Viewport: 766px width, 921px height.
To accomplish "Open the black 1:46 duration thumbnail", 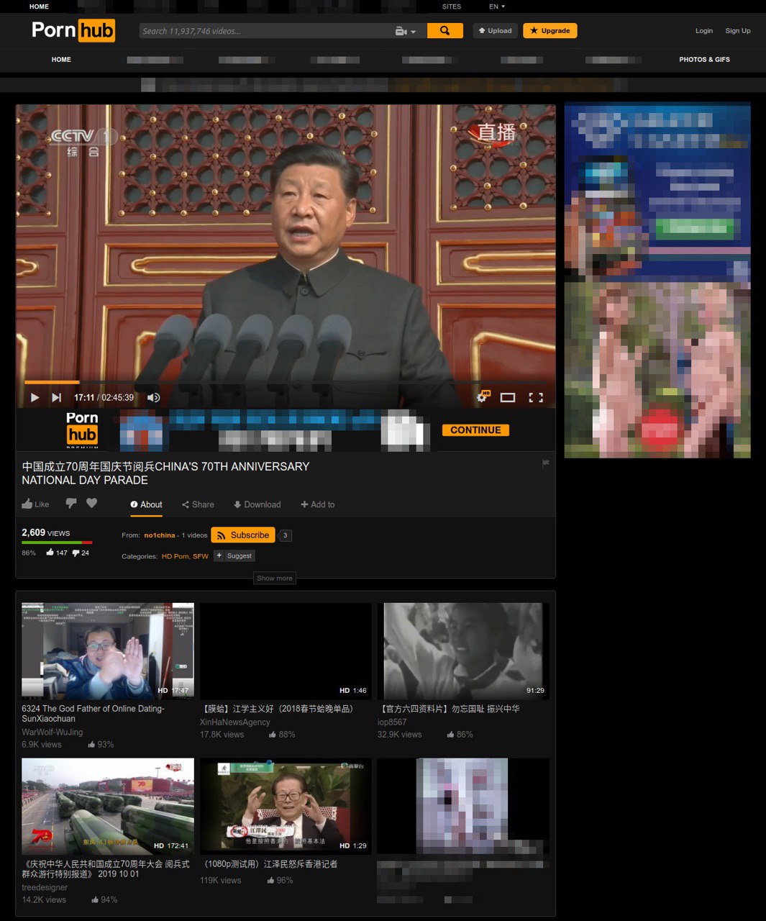I will [x=286, y=651].
